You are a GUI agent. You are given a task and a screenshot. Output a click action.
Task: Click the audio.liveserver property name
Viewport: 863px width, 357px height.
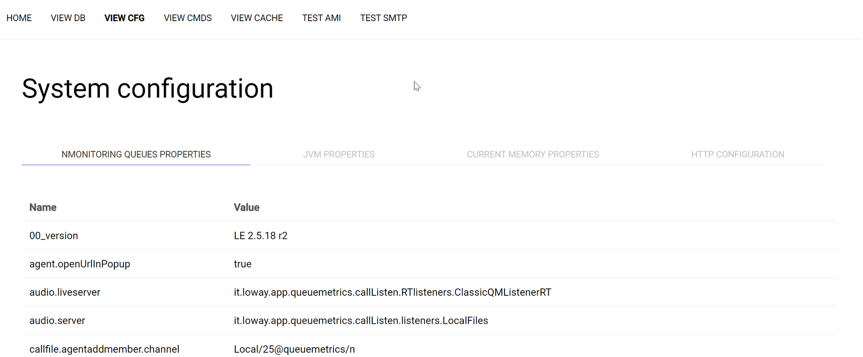[65, 292]
